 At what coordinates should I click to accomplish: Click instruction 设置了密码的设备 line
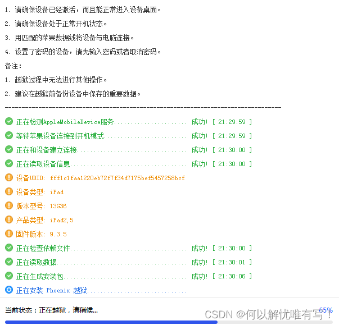pyautogui.click(x=83, y=52)
